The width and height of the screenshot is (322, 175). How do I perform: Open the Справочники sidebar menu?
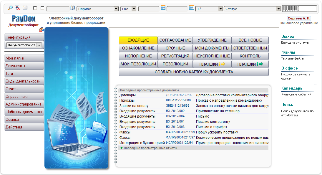click(x=24, y=97)
